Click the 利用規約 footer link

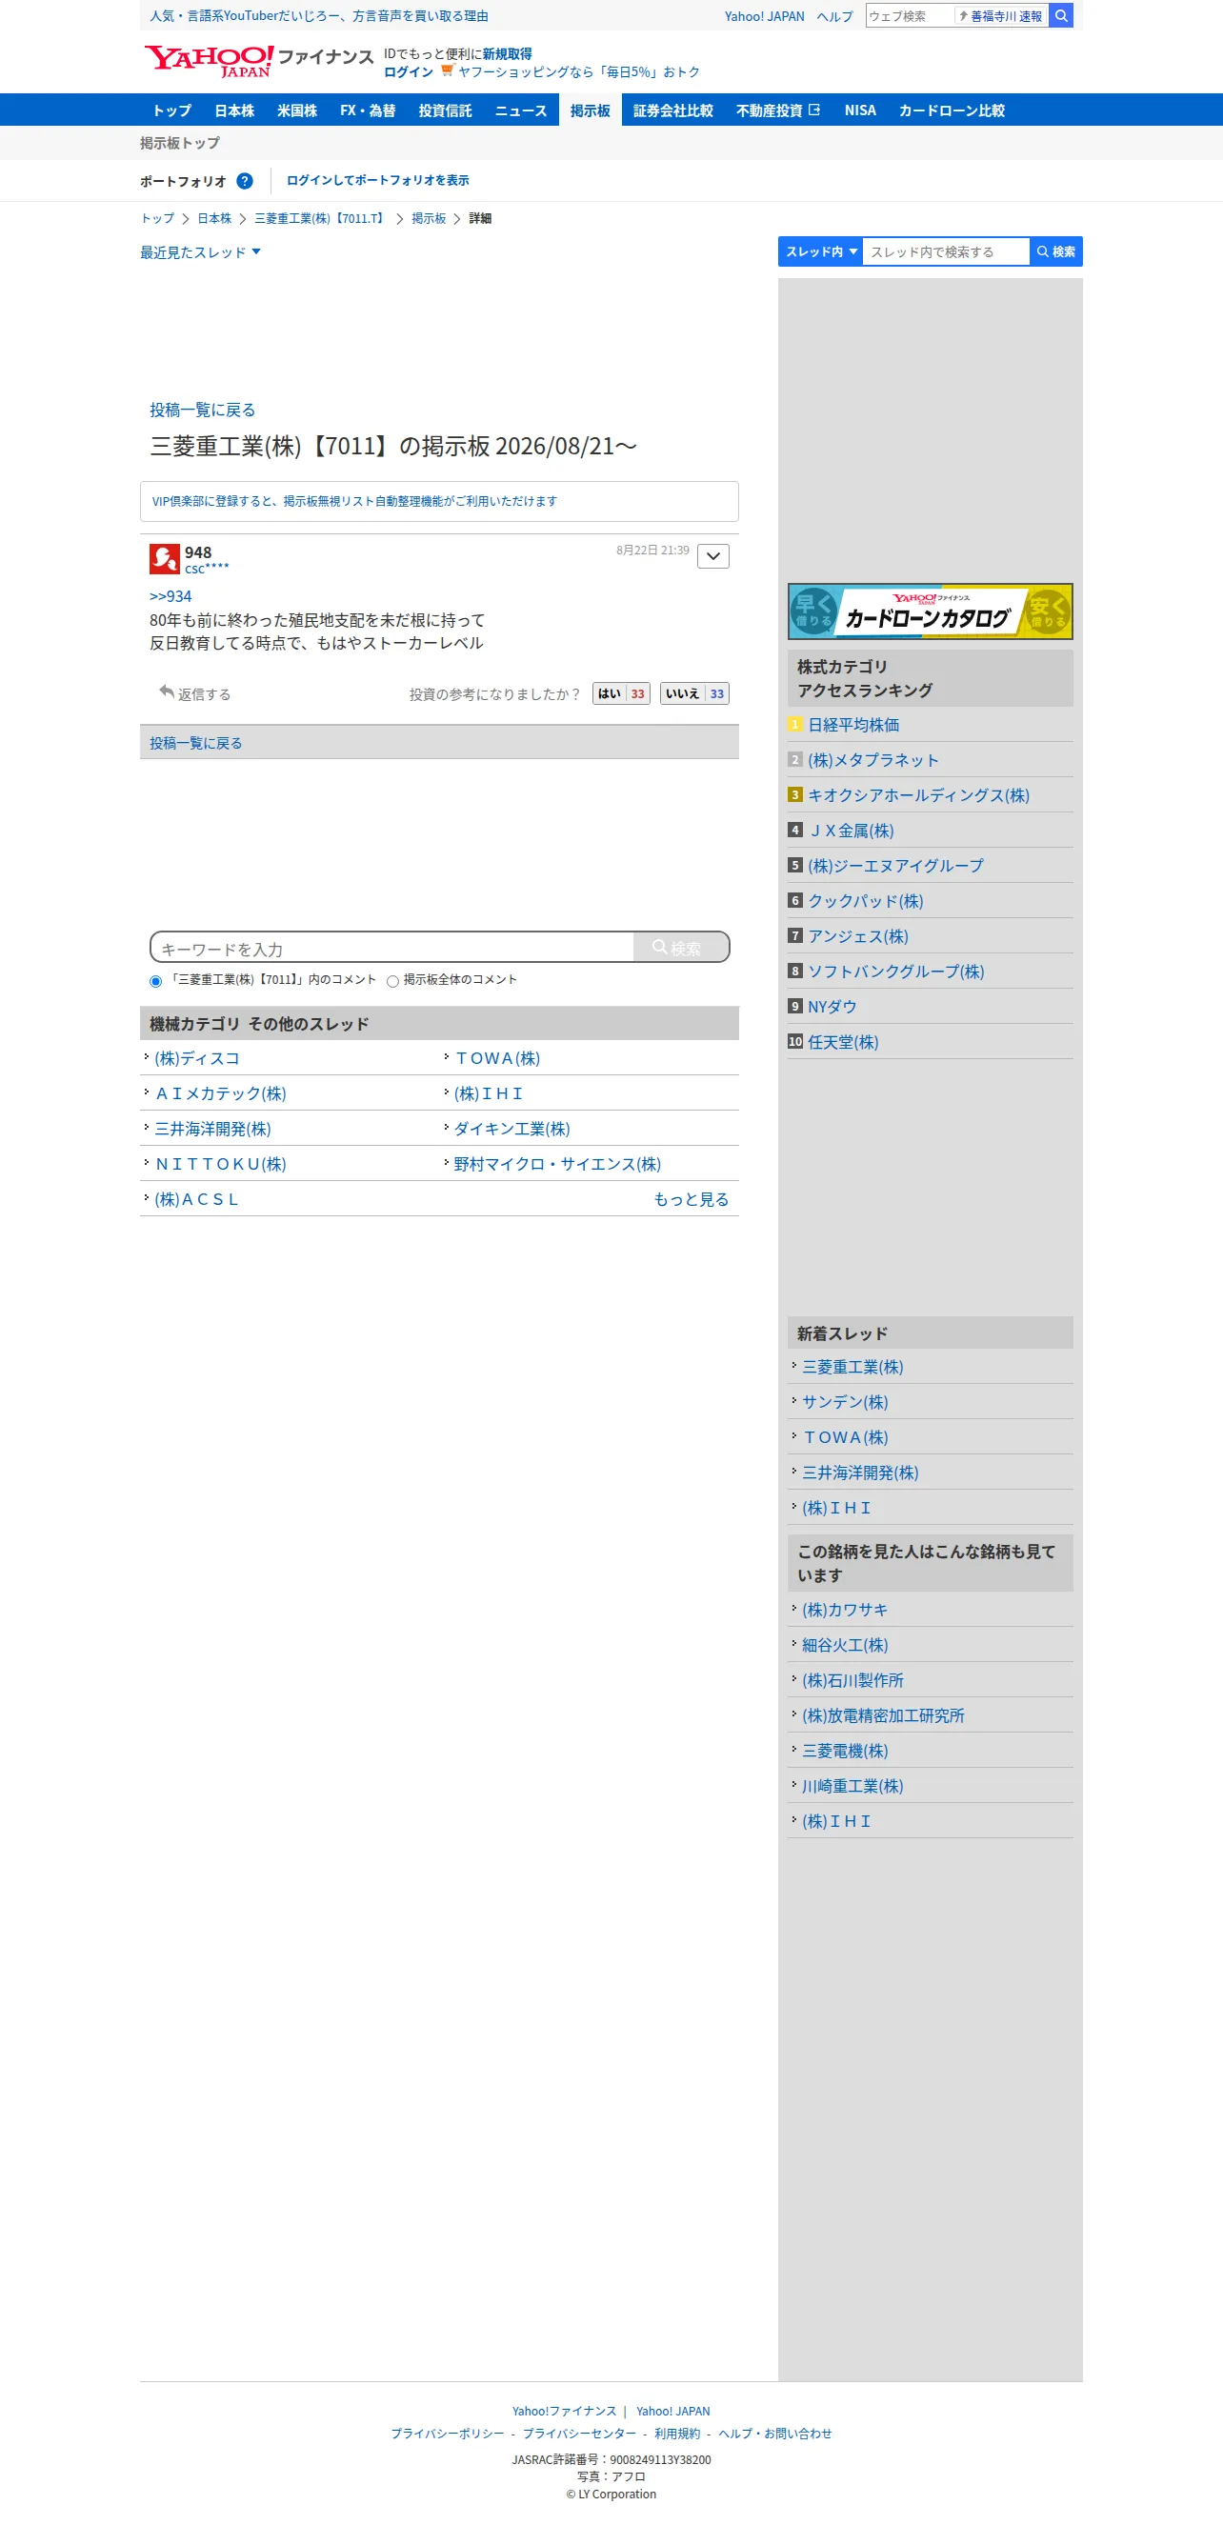coord(677,2433)
